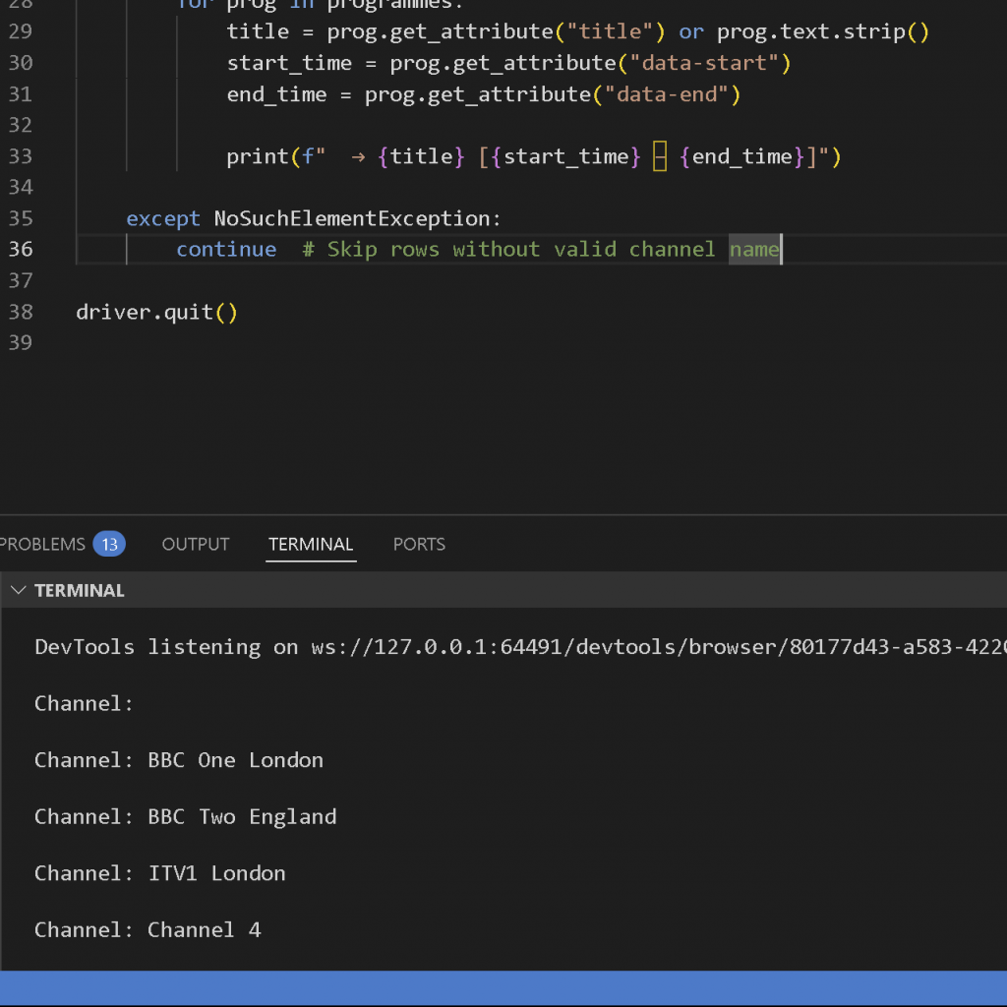
Task: Click terminal line 'Channel: BBC Two England'
Action: [x=186, y=817]
